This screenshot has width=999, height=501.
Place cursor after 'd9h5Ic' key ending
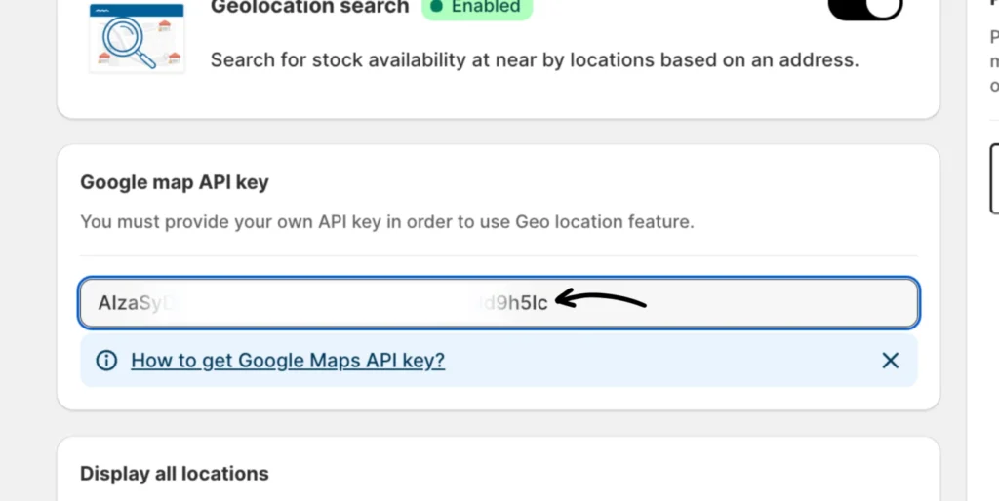[549, 303]
